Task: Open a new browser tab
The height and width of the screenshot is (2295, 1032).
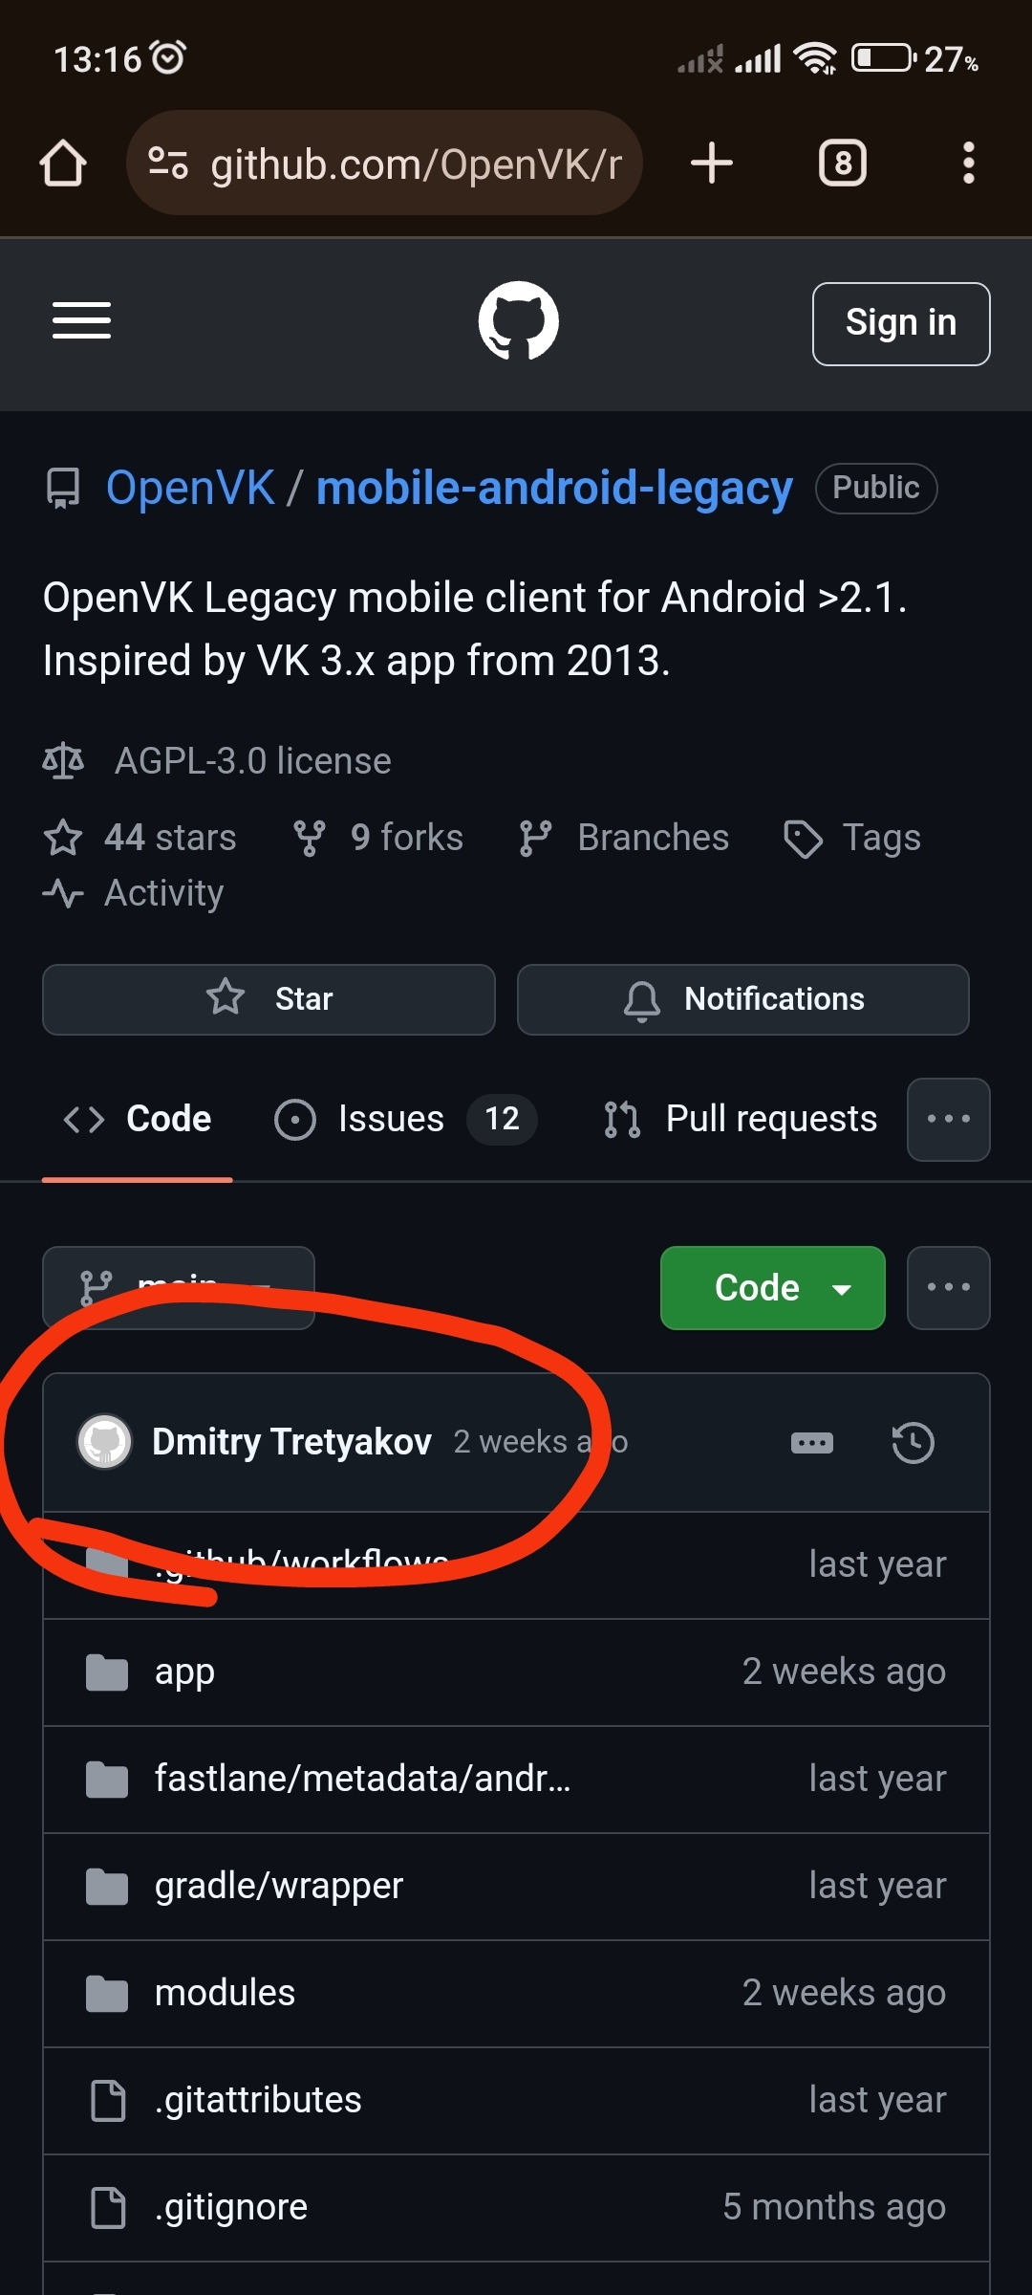Action: [x=712, y=164]
